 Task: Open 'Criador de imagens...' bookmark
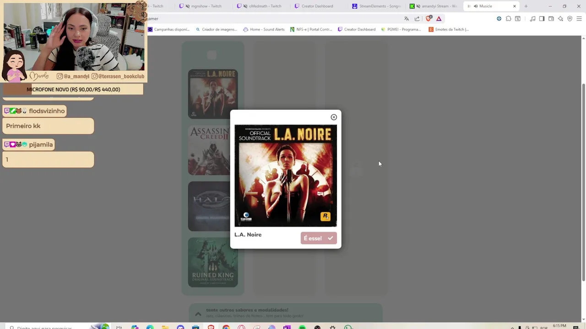pos(216,29)
